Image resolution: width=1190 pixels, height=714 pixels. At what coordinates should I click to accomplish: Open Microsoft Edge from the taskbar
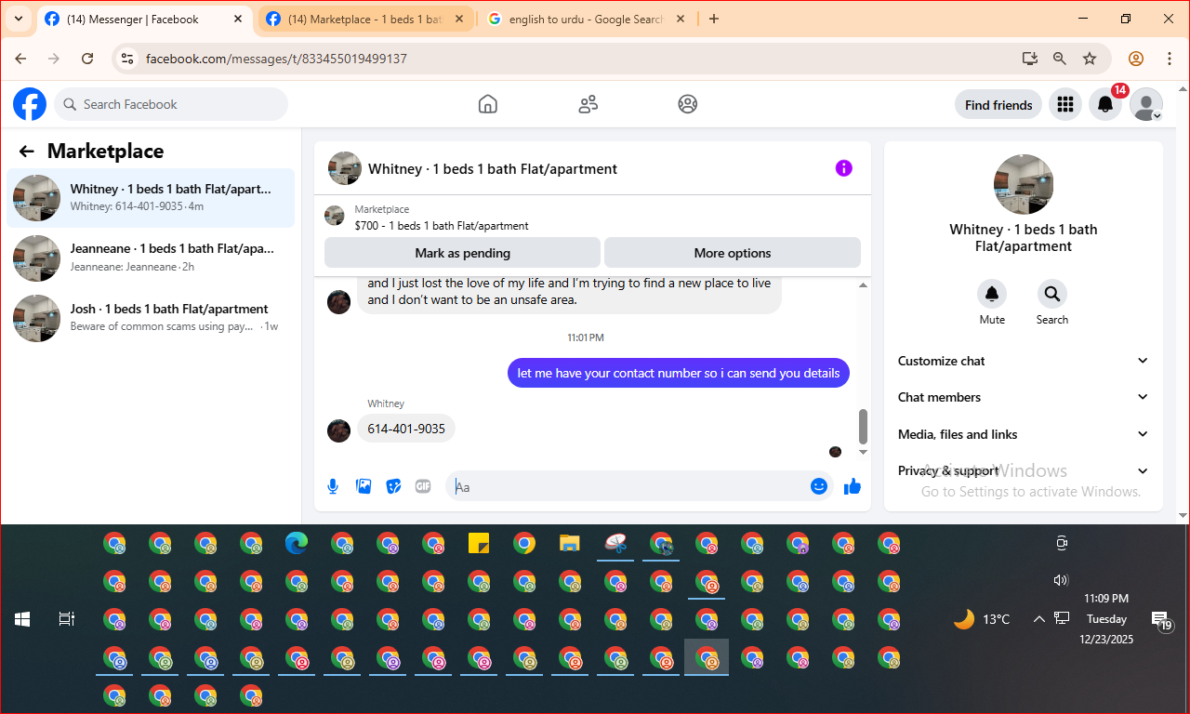[x=297, y=543]
